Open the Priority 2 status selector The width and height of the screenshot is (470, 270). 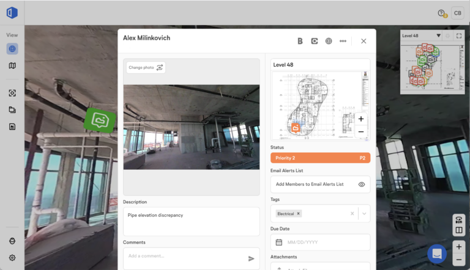coord(320,158)
